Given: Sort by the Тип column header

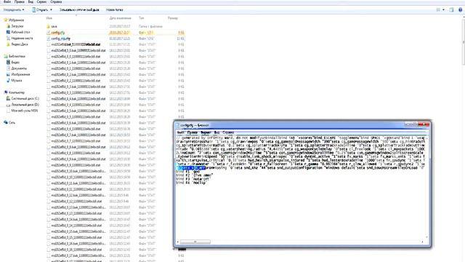Looking at the screenshot, I should [x=142, y=18].
